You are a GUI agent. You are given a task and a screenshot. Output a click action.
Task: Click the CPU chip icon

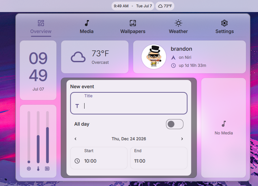click(29, 169)
